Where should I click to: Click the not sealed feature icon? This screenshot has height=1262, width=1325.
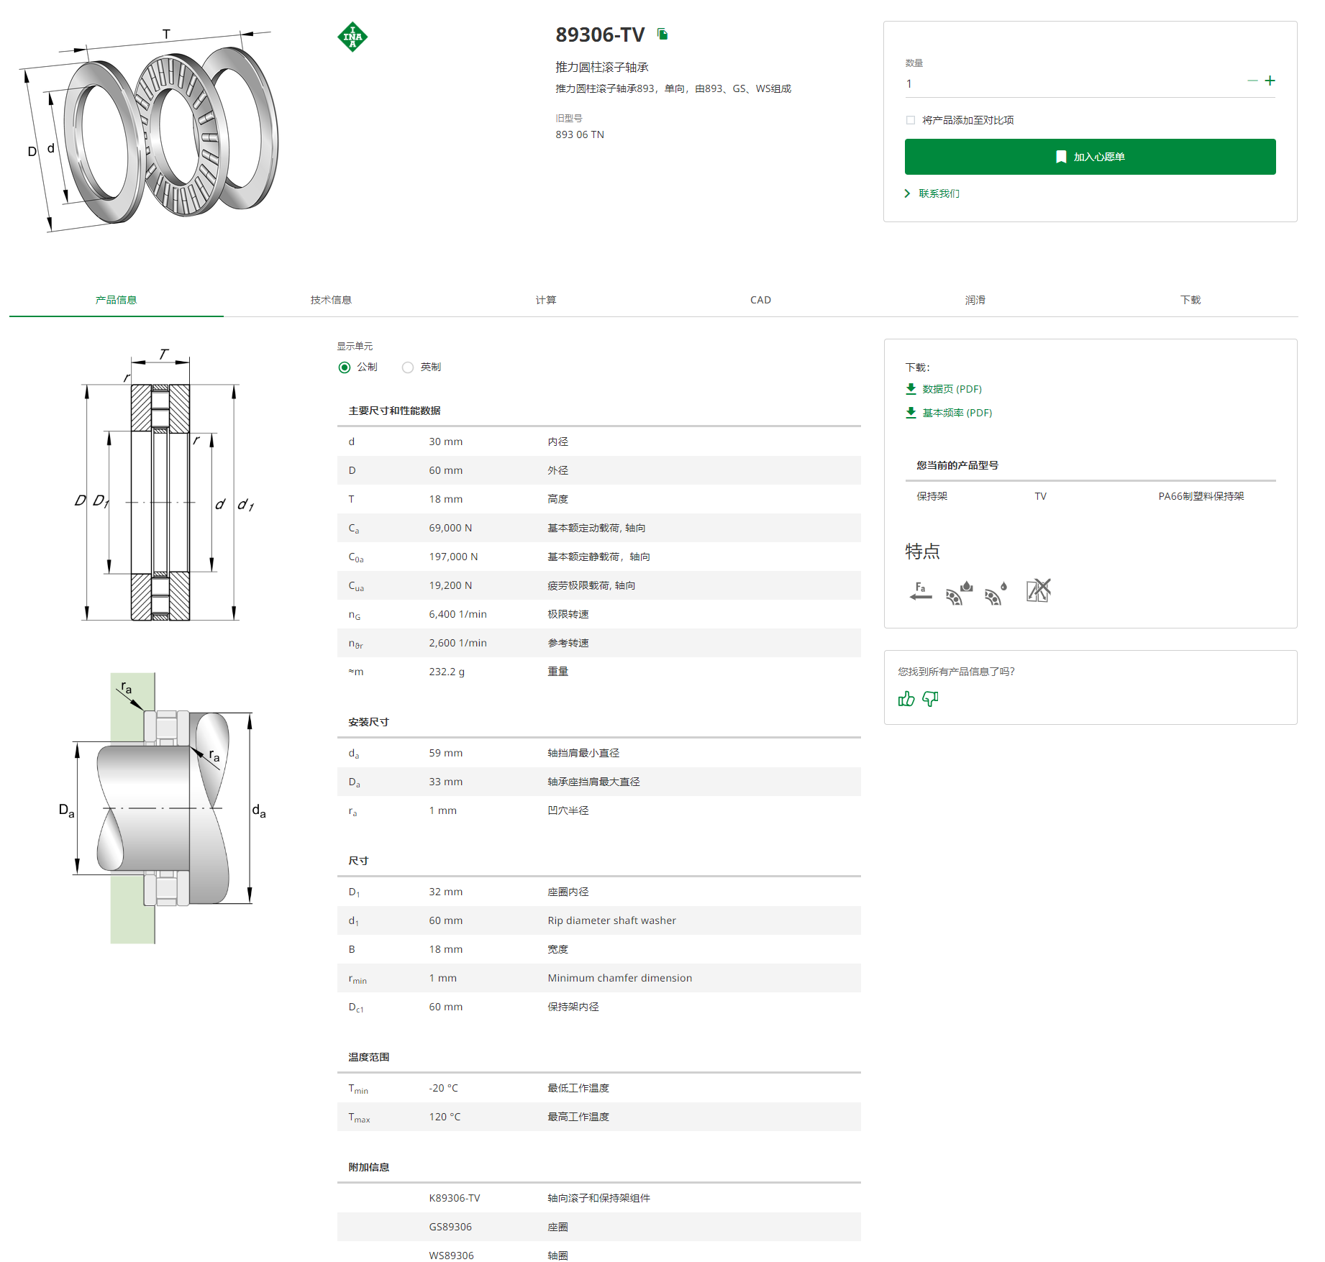(x=1038, y=590)
